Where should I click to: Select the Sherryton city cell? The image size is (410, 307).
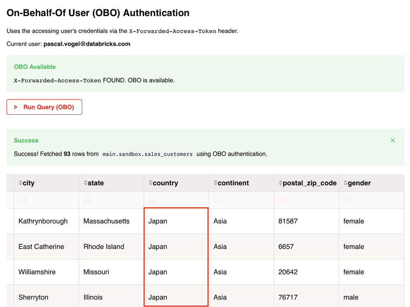coord(46,296)
